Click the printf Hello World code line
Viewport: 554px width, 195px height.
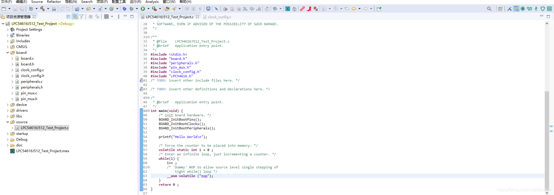(x=183, y=137)
